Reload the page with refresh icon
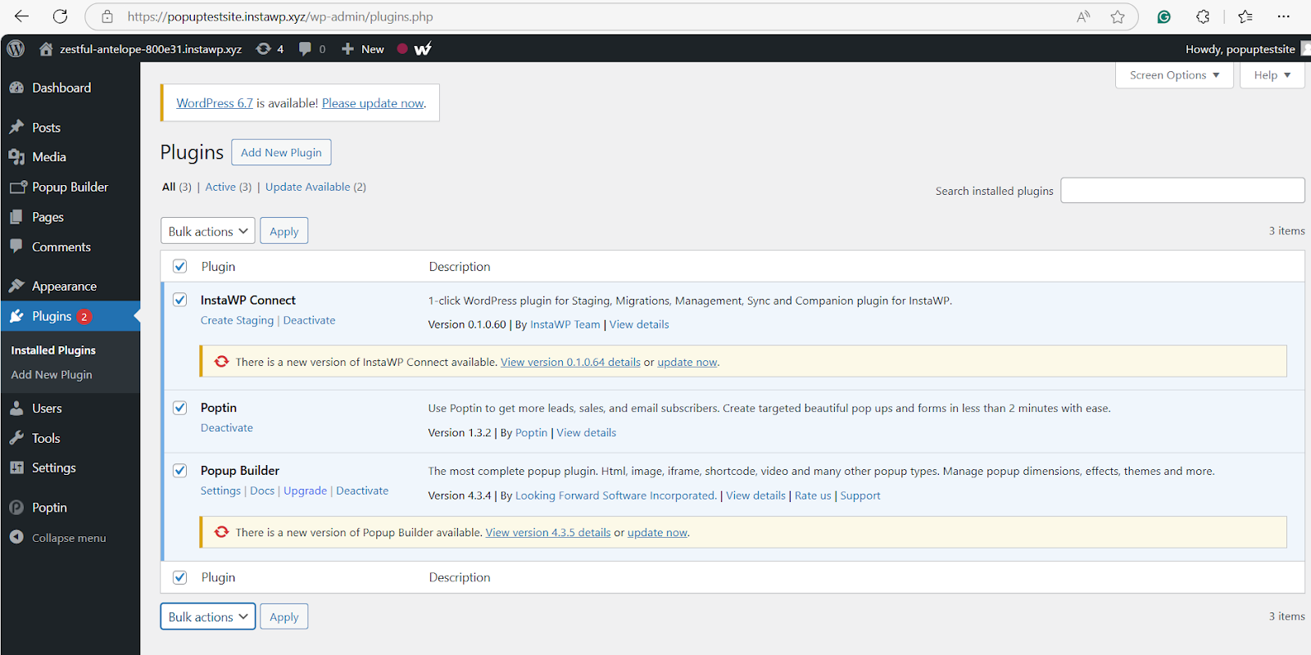Viewport: 1311px width, 655px height. pyautogui.click(x=60, y=16)
